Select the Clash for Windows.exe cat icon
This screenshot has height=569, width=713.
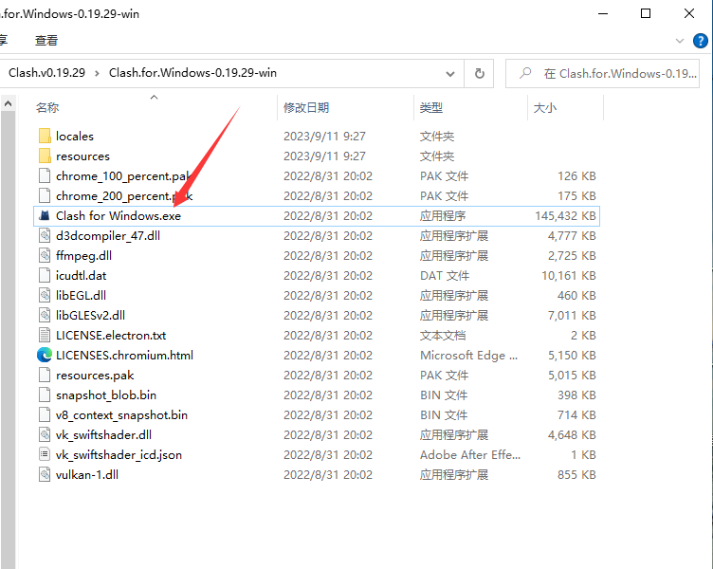[x=45, y=215]
